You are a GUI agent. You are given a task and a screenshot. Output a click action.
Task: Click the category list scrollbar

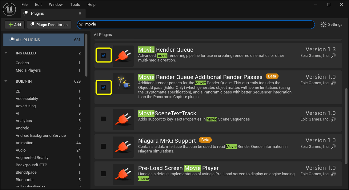86,55
